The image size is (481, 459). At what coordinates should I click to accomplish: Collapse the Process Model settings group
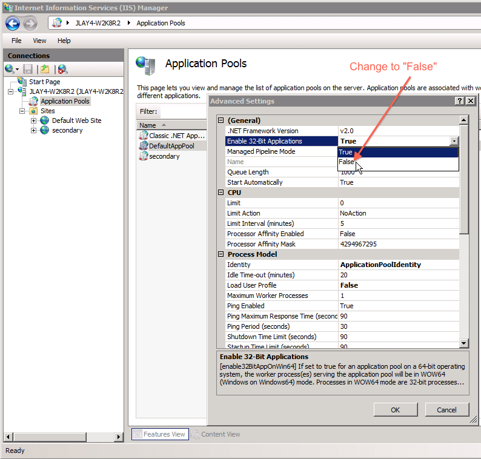[x=221, y=254]
